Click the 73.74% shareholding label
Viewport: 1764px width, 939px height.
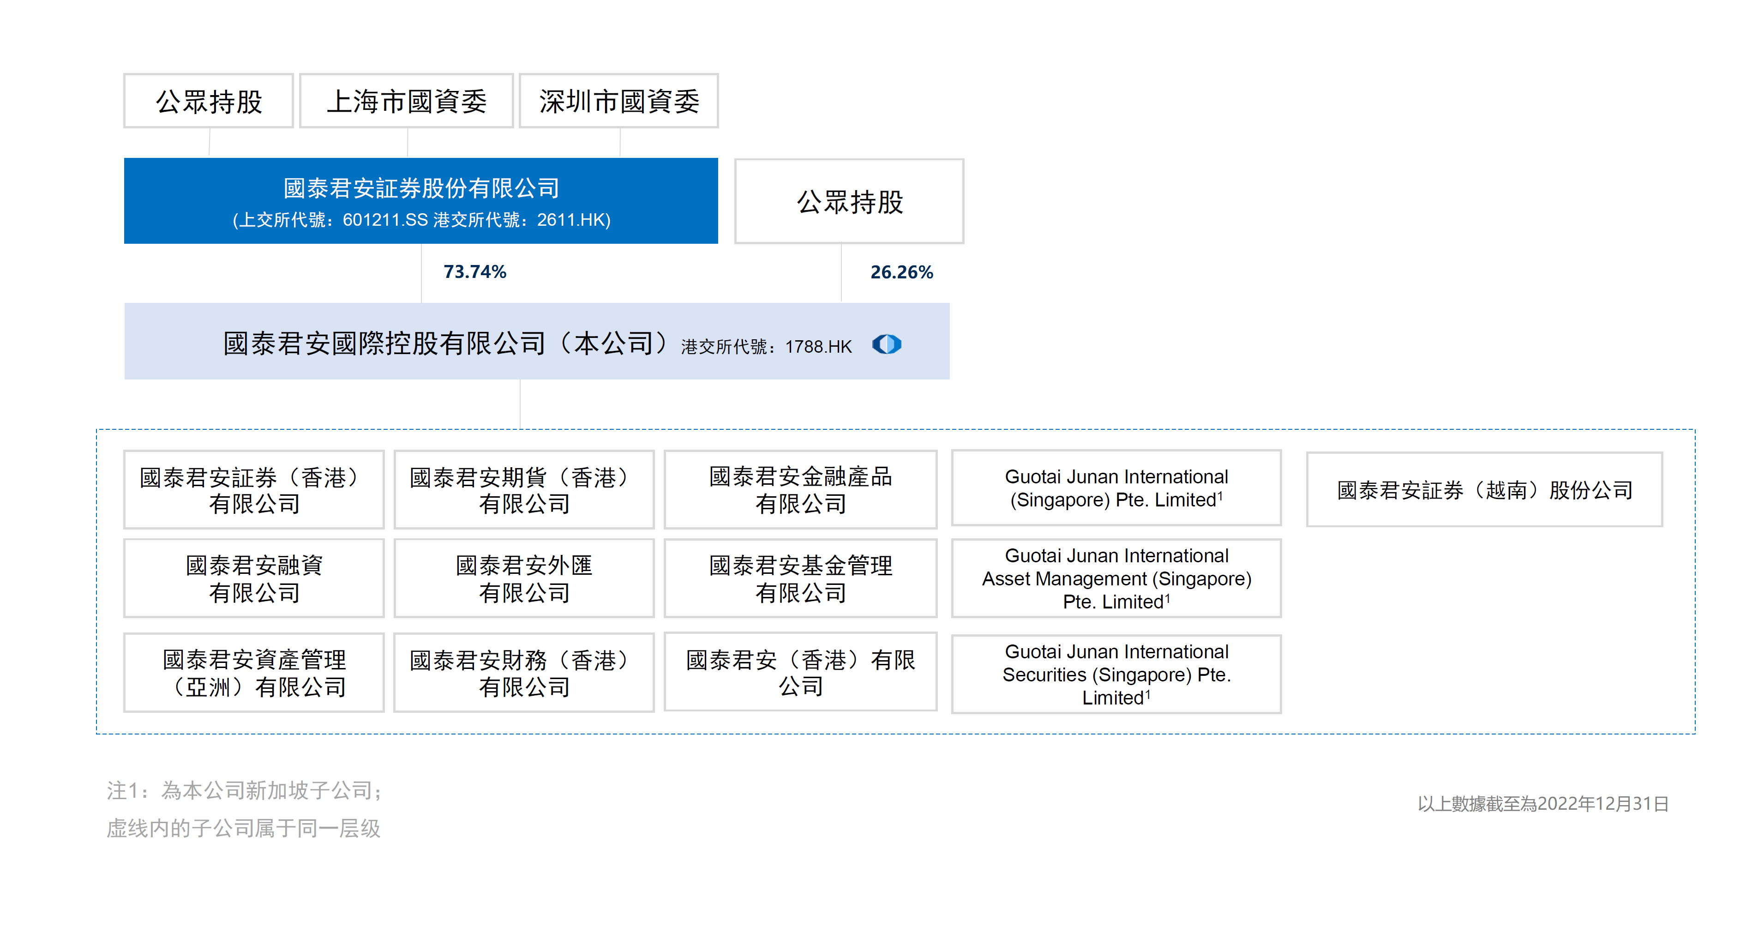(x=474, y=272)
